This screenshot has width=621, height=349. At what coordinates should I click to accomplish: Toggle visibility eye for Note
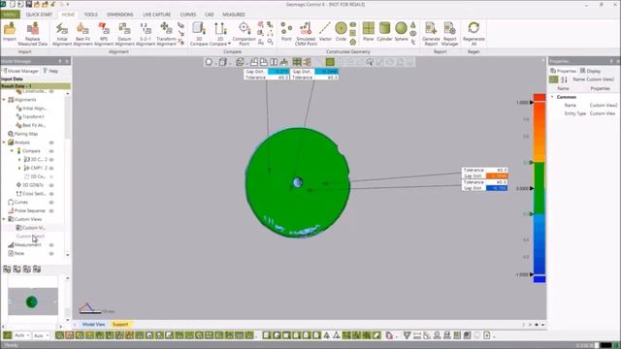click(x=51, y=254)
